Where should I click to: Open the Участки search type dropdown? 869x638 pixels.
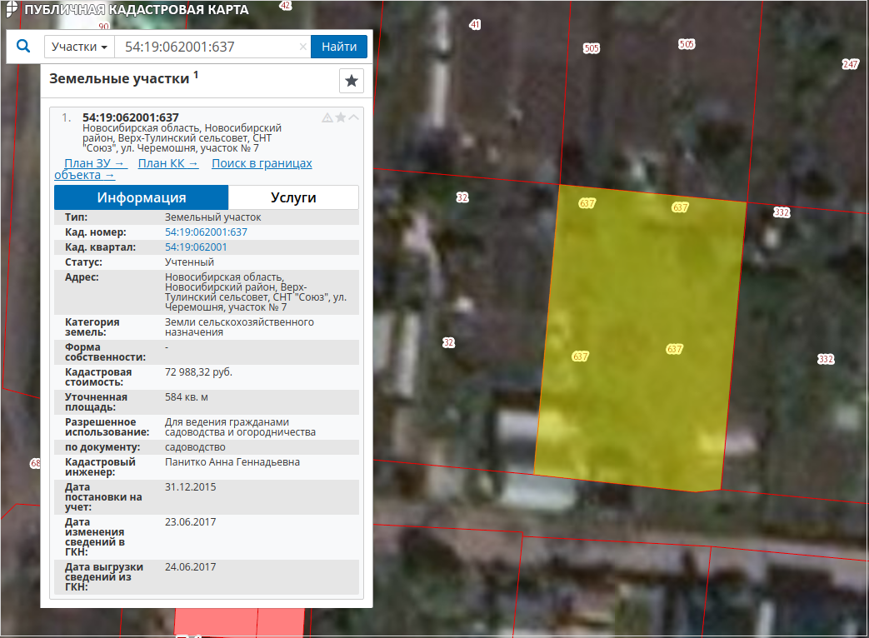click(79, 47)
